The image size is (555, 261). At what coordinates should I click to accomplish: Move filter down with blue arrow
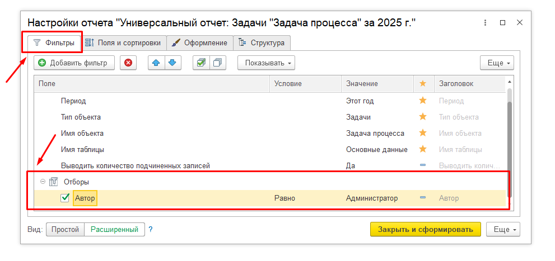click(172, 63)
